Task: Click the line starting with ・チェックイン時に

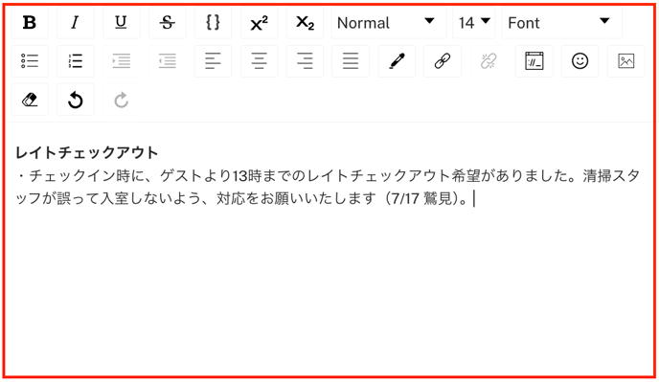Action: pyautogui.click(x=328, y=175)
